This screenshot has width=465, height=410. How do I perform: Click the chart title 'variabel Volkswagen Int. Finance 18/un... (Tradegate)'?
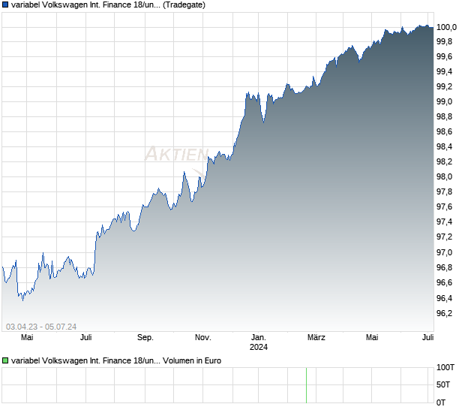[x=108, y=5]
